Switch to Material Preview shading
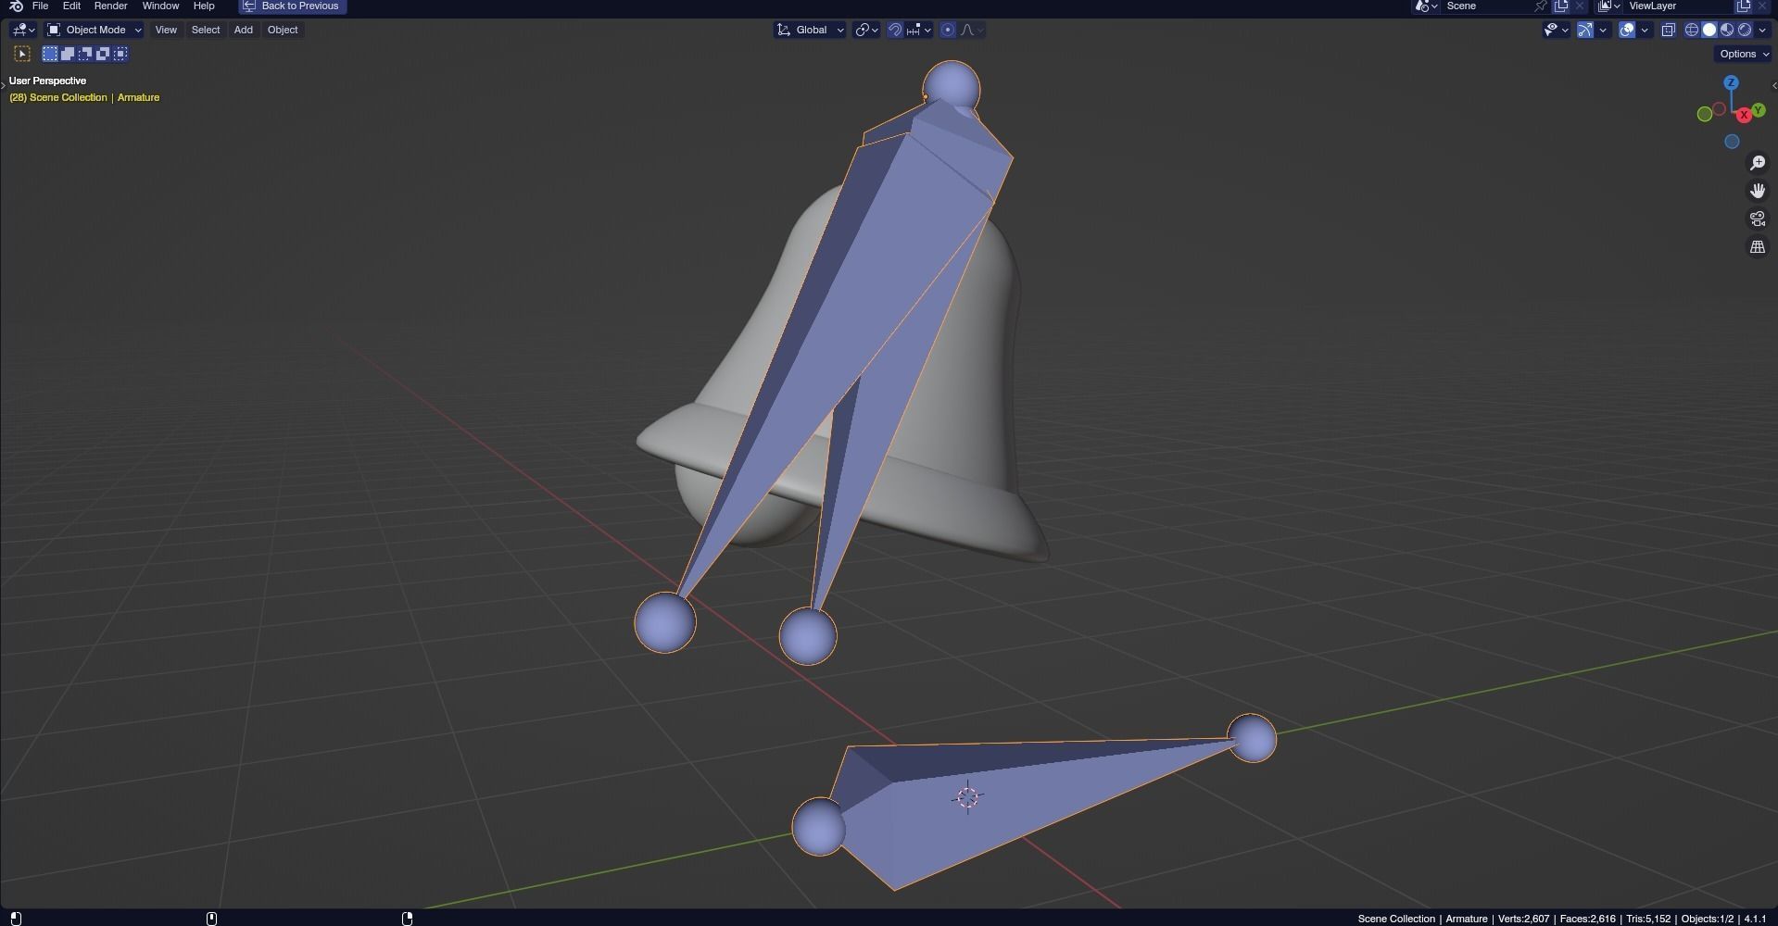This screenshot has height=926, width=1778. [x=1727, y=30]
